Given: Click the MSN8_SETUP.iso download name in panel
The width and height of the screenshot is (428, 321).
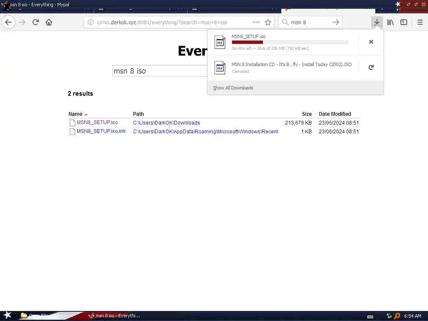Looking at the screenshot, I should [x=248, y=36].
